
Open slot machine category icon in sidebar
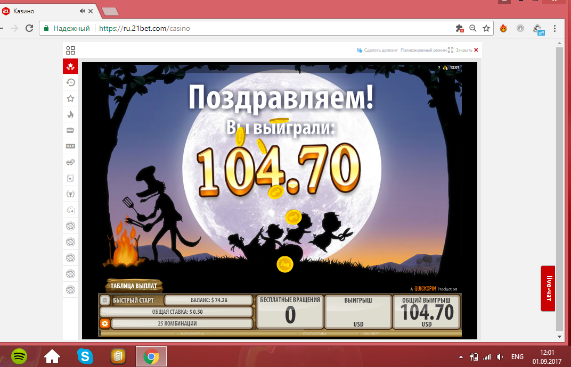pyautogui.click(x=70, y=130)
